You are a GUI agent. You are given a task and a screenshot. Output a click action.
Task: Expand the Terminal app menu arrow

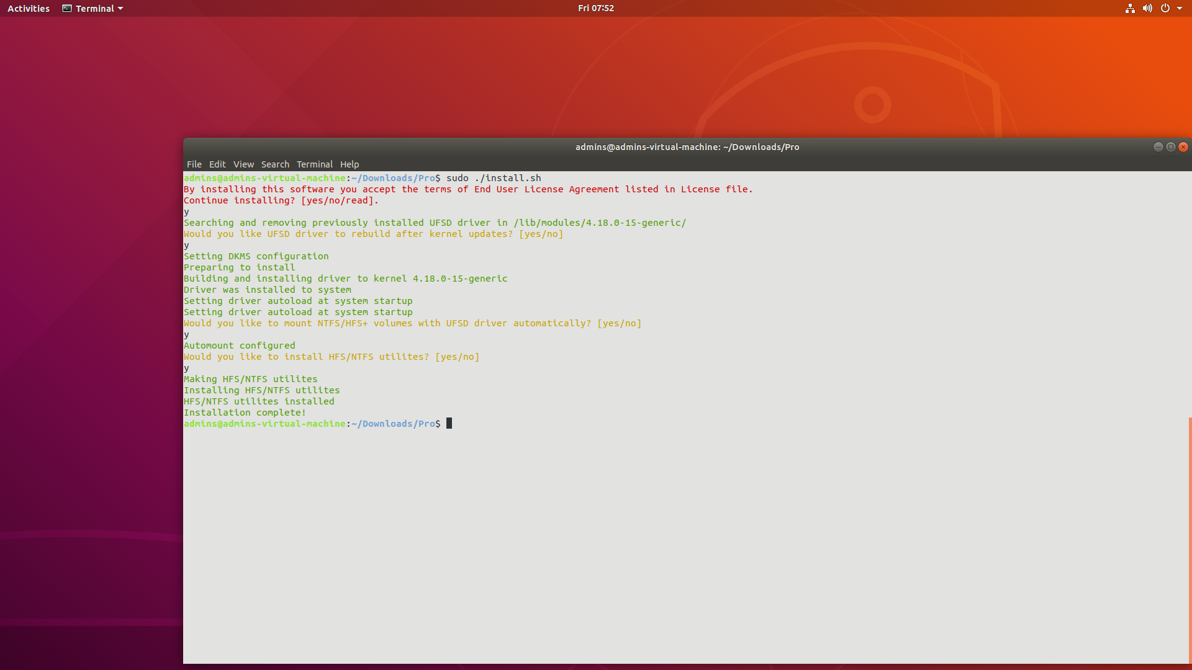click(x=120, y=9)
